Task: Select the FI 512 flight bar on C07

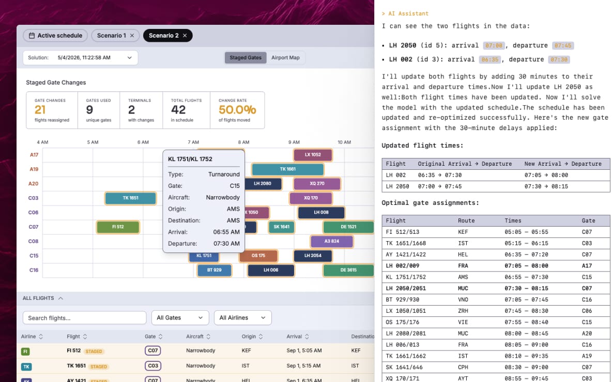Action: (x=118, y=227)
